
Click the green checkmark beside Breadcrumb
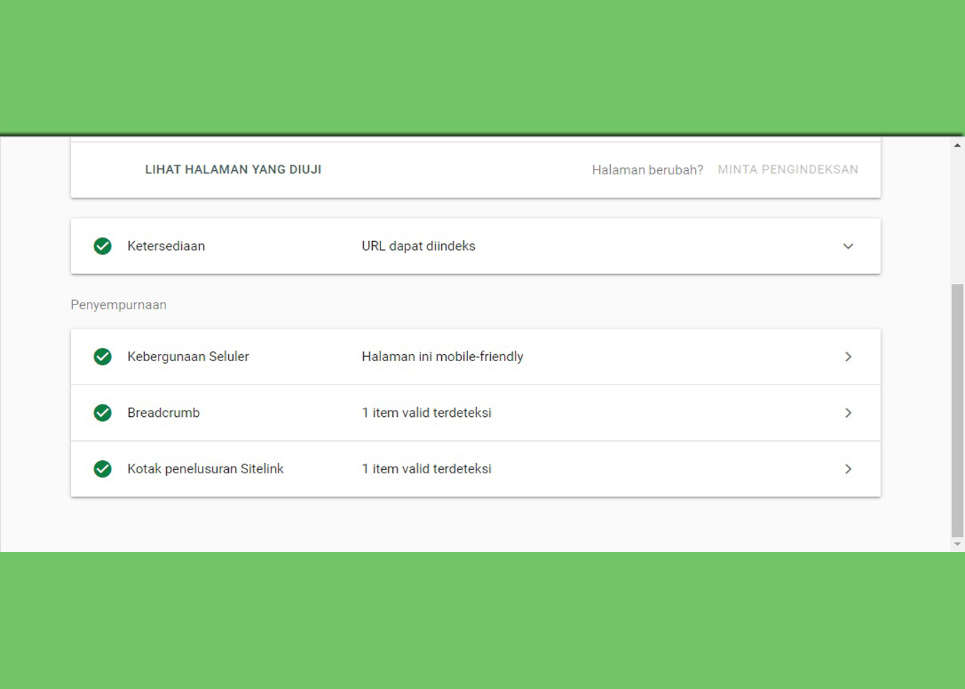pos(102,413)
